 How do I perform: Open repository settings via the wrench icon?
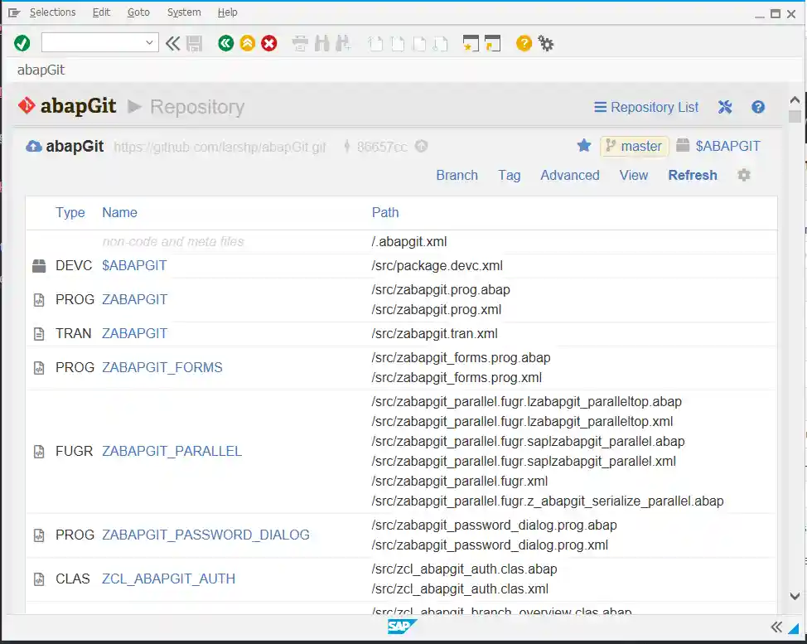tap(725, 107)
